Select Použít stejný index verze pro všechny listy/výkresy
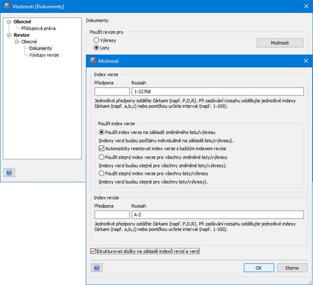 101,173
